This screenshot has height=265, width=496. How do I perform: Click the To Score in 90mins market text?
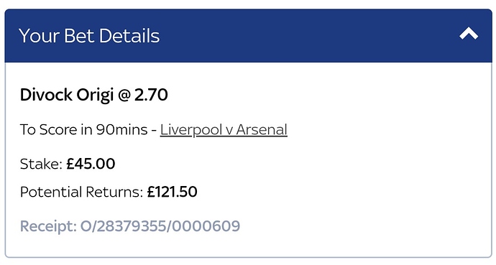coord(84,130)
